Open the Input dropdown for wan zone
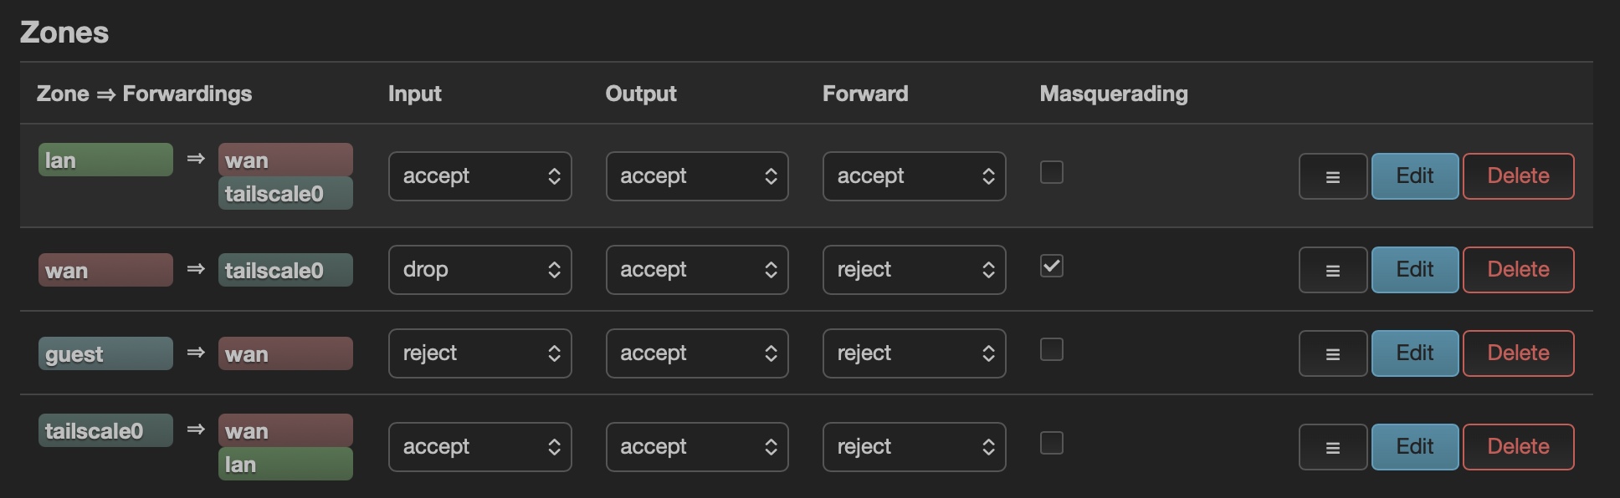The width and height of the screenshot is (1620, 498). tap(479, 270)
